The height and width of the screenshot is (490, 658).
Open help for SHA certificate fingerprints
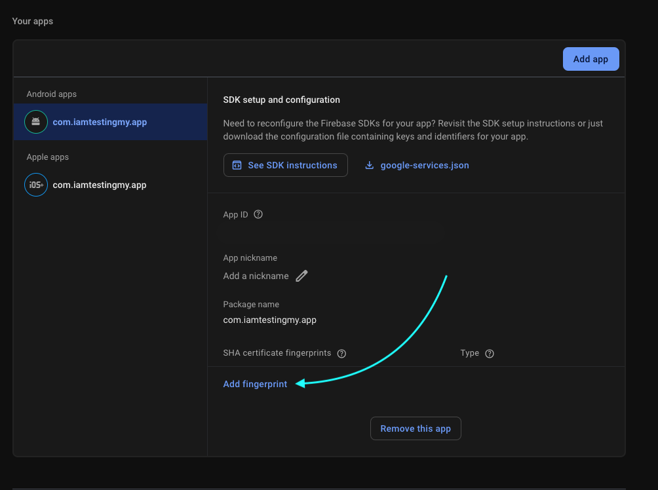coord(341,354)
